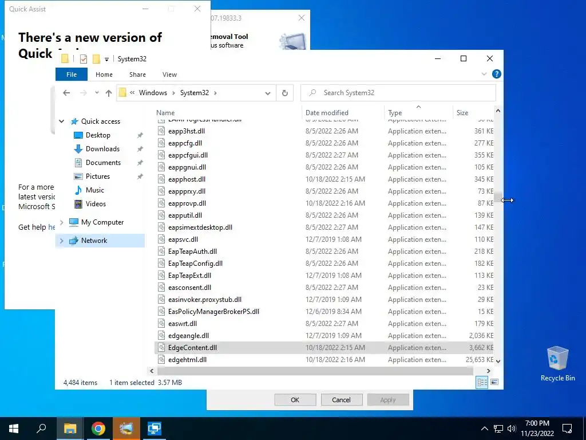This screenshot has width=586, height=440.
Task: Refresh the System32 folder view
Action: pyautogui.click(x=285, y=93)
